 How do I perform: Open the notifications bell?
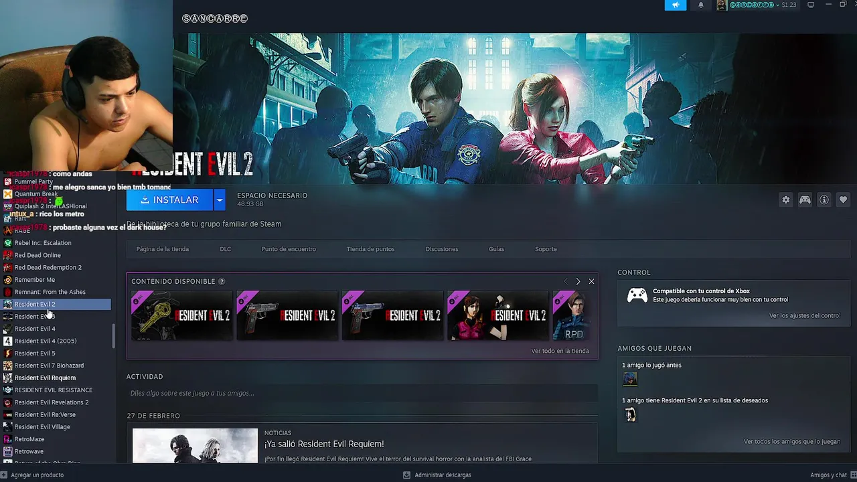(701, 5)
